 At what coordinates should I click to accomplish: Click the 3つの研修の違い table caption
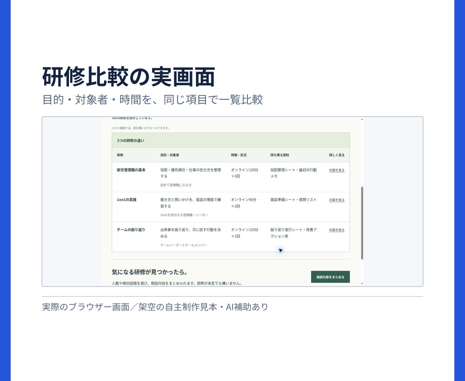tap(231, 140)
